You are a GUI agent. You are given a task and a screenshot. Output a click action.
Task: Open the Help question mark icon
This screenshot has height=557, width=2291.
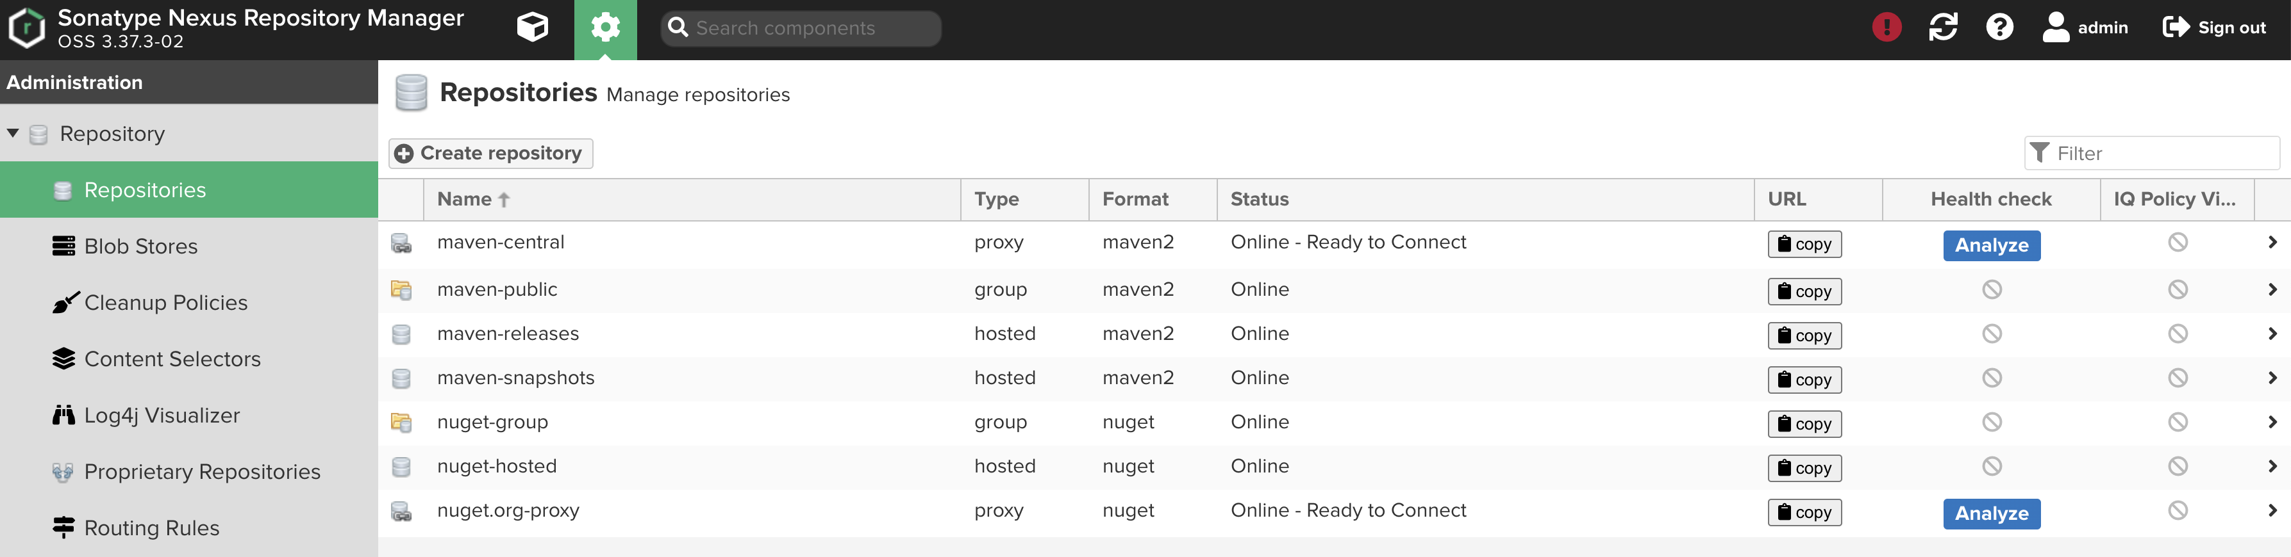(x=1999, y=28)
